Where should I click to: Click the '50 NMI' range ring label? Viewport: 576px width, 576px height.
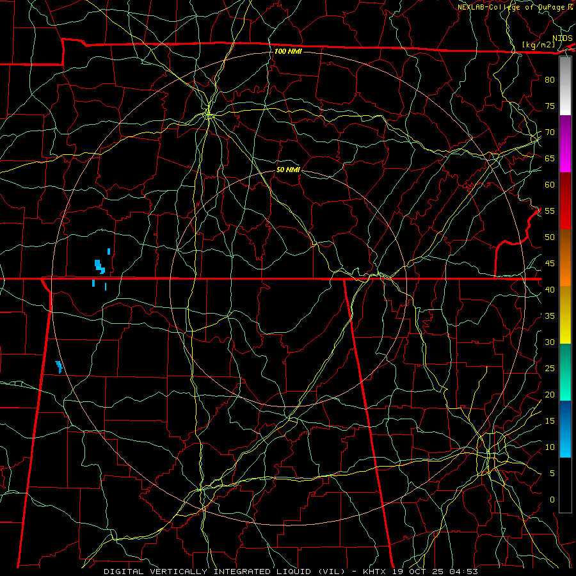click(288, 170)
